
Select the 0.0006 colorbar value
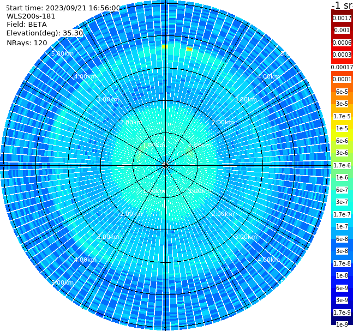click(x=342, y=43)
